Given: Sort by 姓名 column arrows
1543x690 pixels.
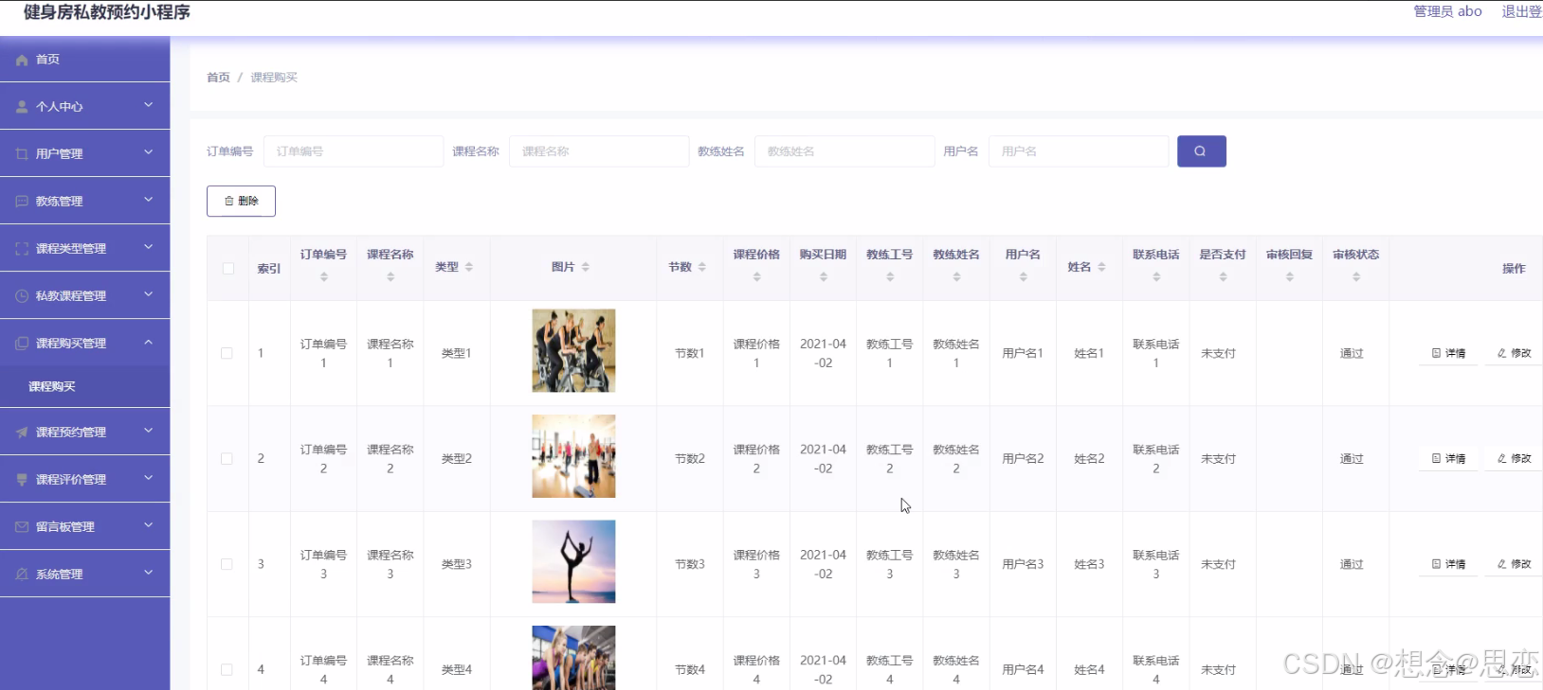Looking at the screenshot, I should (x=1101, y=268).
